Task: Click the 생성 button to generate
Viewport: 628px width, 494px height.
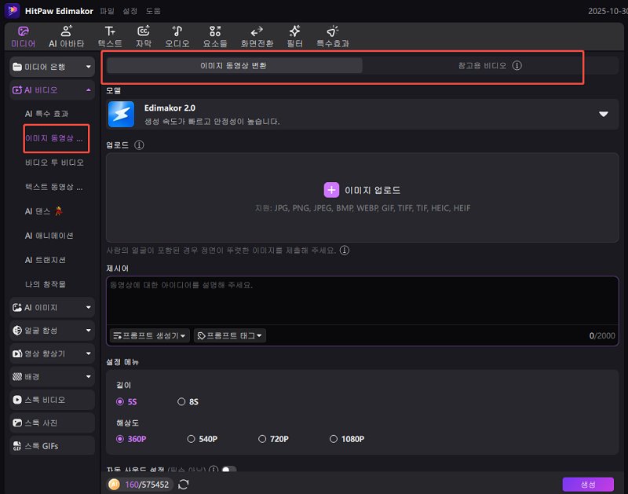Action: [x=587, y=485]
